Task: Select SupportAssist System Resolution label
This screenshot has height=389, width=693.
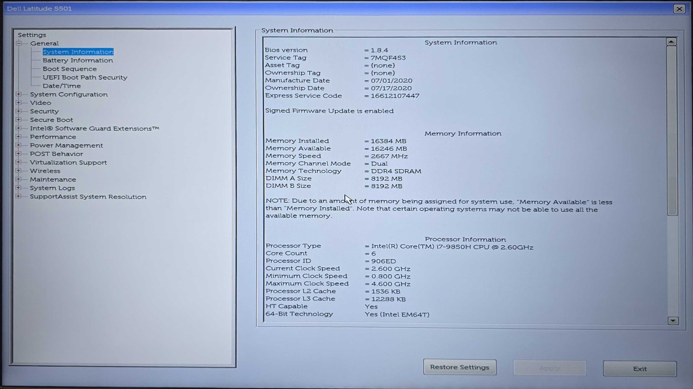Action: [88, 197]
